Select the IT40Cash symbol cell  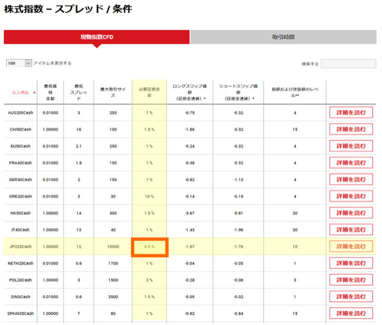click(x=21, y=230)
